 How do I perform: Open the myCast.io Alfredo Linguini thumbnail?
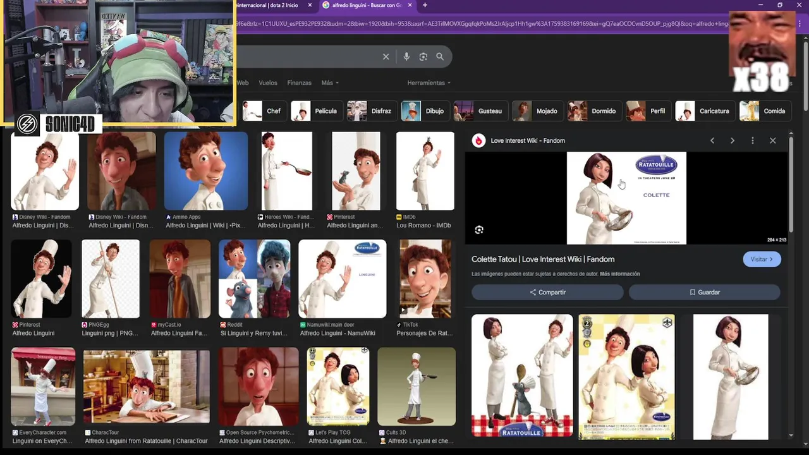point(179,279)
